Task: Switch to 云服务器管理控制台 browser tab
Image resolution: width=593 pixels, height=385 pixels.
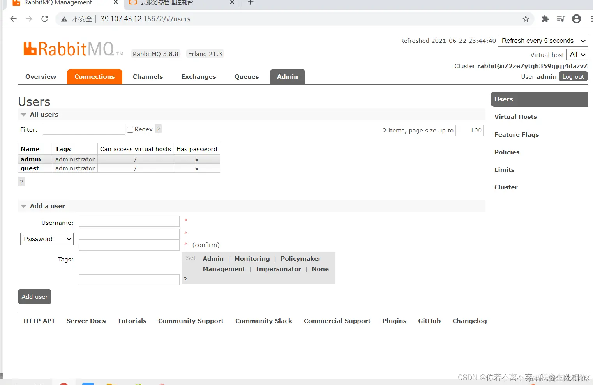Action: [181, 3]
